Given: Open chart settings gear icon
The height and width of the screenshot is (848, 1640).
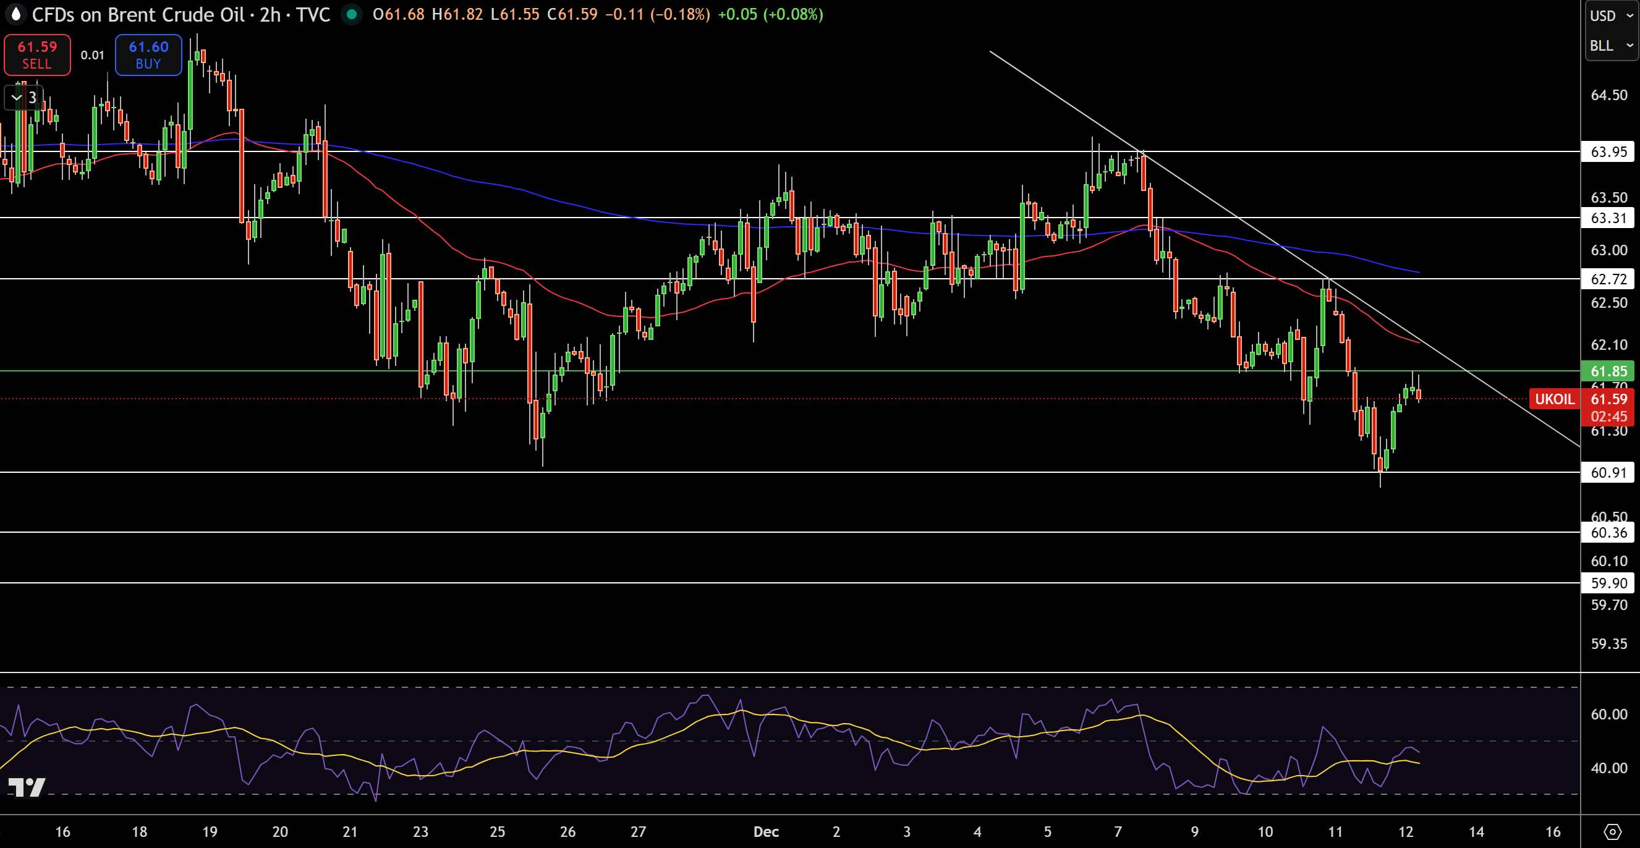Looking at the screenshot, I should [x=1612, y=831].
